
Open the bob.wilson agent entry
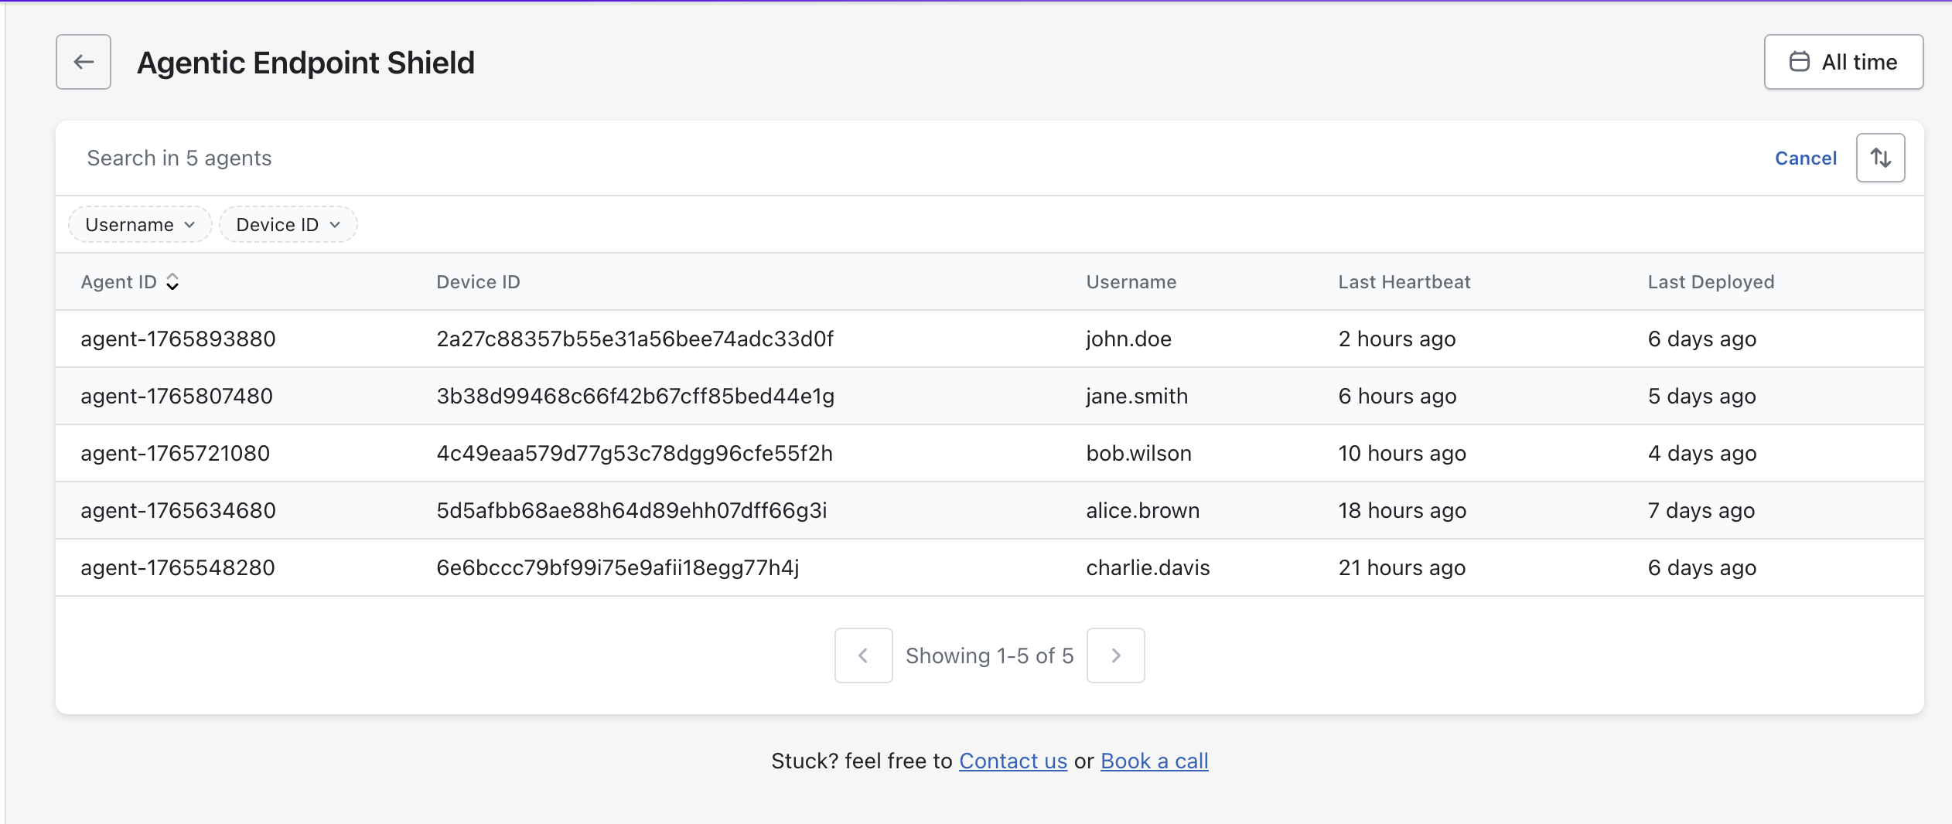click(x=1138, y=454)
